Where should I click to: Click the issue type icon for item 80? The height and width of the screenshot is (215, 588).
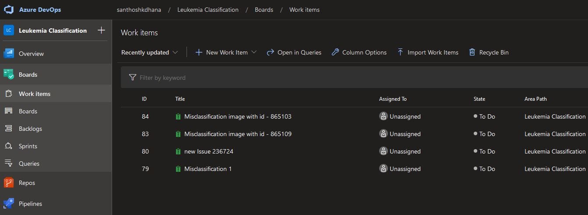(178, 151)
